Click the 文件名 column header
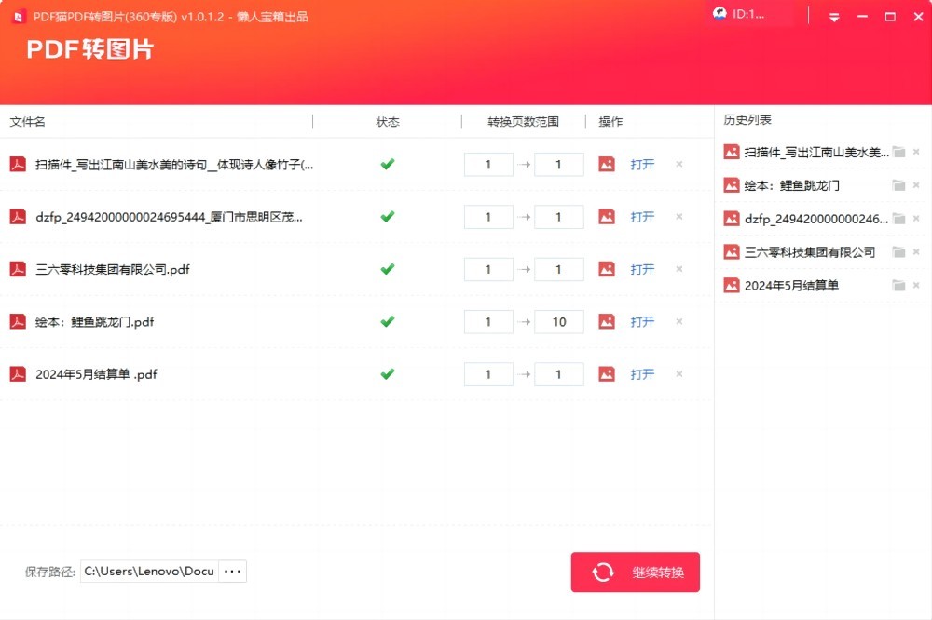The image size is (932, 620). click(28, 122)
